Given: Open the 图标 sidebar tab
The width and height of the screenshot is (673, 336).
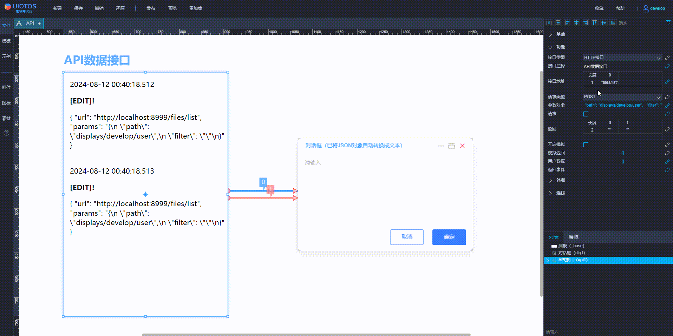Looking at the screenshot, I should click(x=6, y=103).
